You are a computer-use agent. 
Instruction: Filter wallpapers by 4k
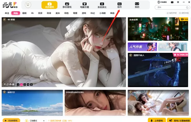coord(32,13)
